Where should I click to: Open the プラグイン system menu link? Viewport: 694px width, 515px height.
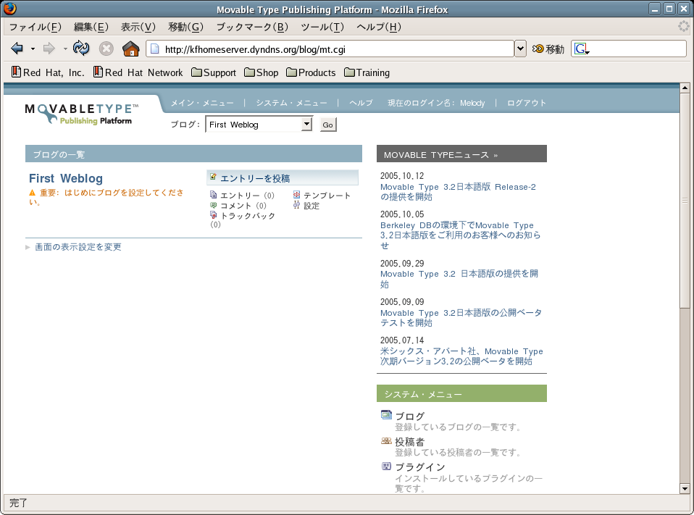(x=420, y=466)
